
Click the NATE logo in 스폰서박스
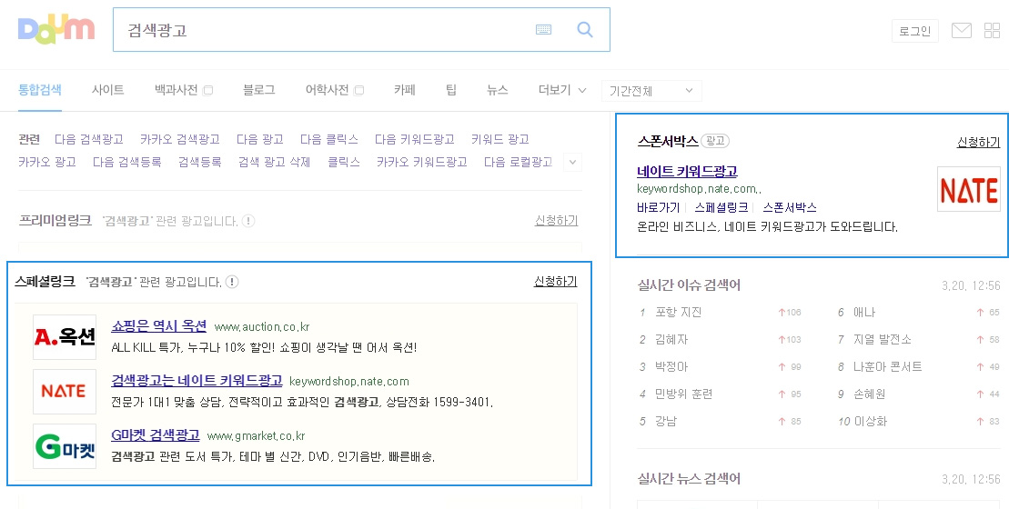coord(968,189)
